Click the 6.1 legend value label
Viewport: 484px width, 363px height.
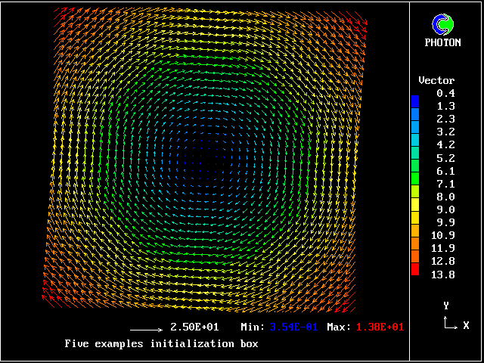[445, 171]
